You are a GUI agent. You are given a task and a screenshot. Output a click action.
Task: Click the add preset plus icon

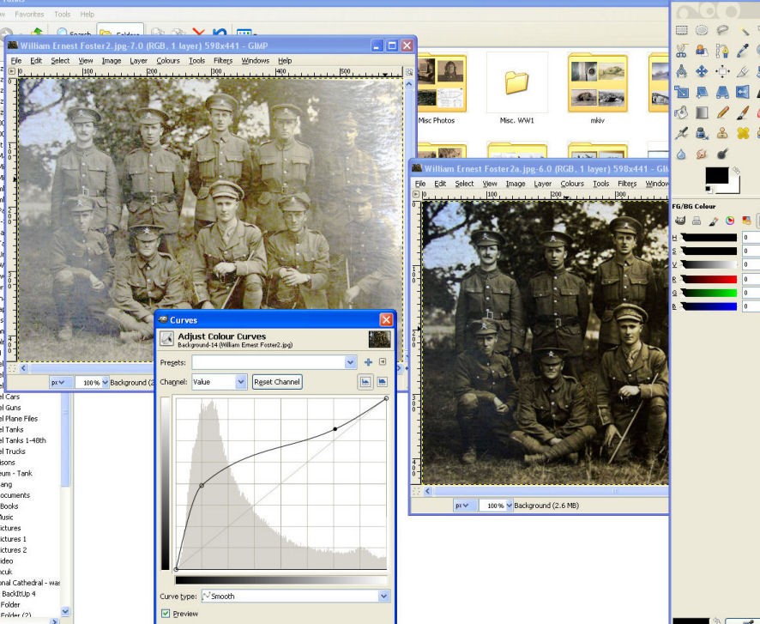[x=368, y=362]
